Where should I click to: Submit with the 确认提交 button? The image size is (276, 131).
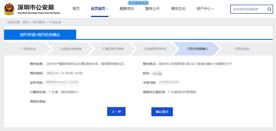coord(162,112)
